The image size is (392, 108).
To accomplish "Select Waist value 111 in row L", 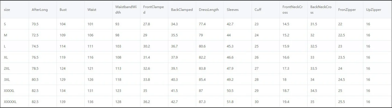I will (x=90, y=46).
